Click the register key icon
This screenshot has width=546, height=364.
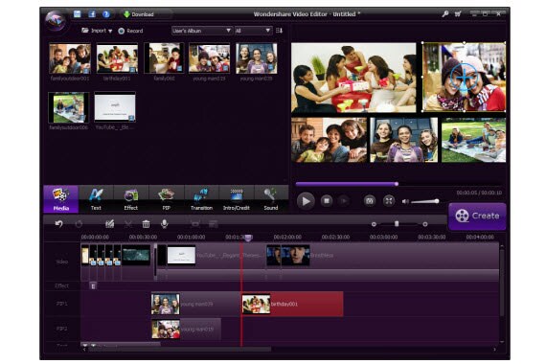coord(445,14)
